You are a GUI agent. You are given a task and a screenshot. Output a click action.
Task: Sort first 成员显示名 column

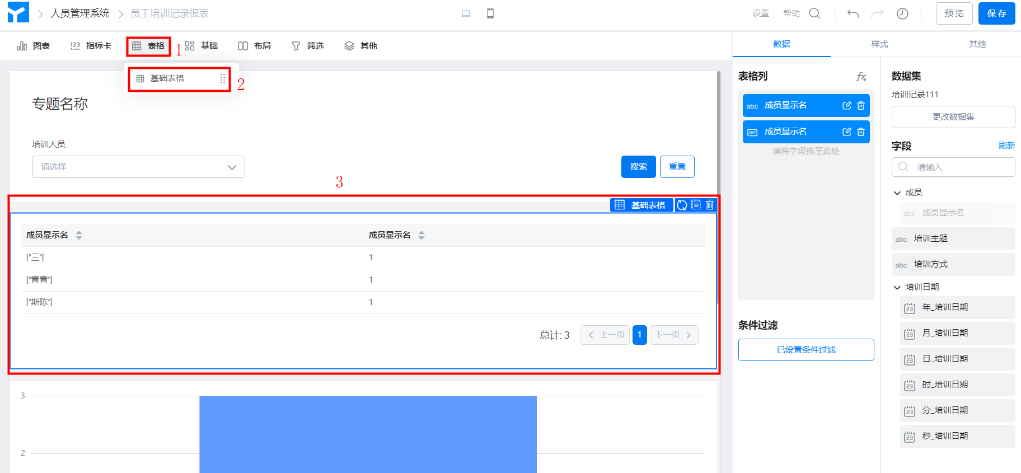pyautogui.click(x=79, y=235)
